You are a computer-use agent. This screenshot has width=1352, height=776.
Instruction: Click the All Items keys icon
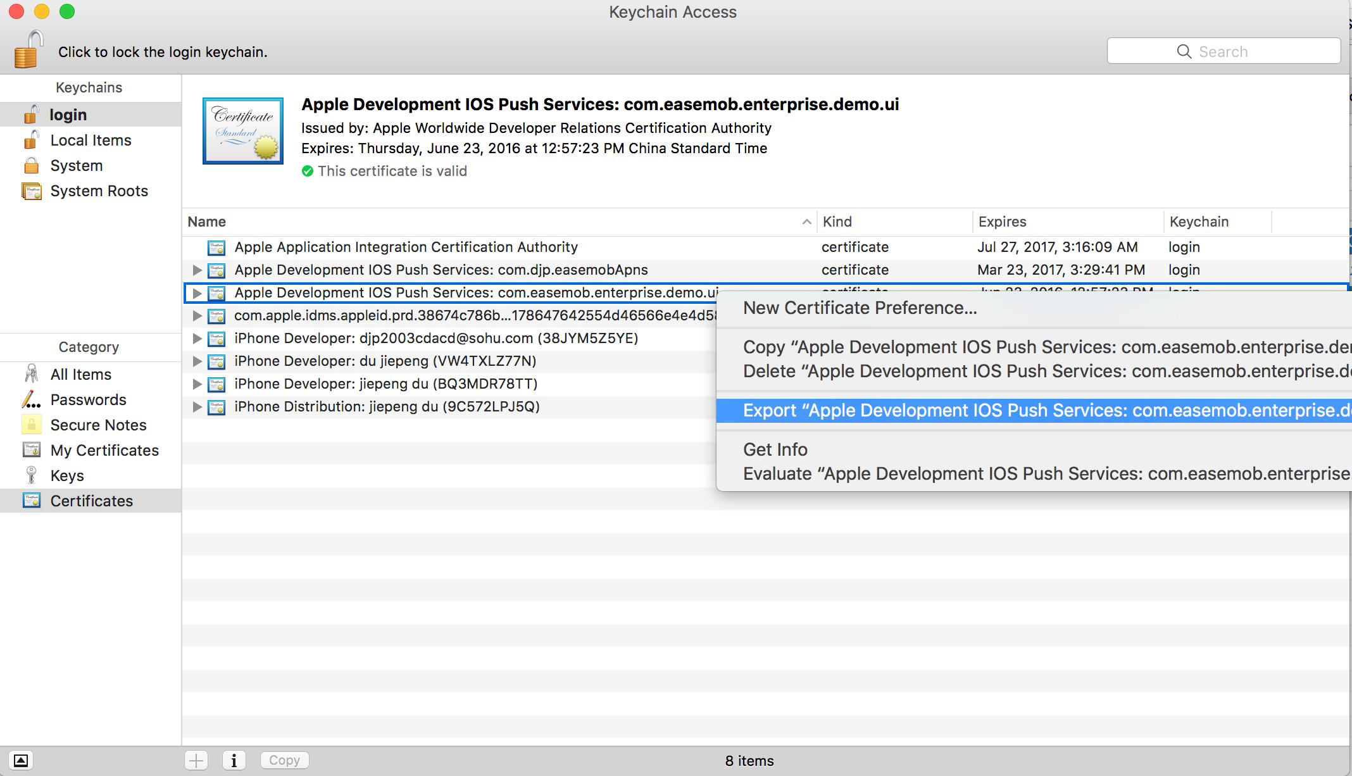coord(31,374)
